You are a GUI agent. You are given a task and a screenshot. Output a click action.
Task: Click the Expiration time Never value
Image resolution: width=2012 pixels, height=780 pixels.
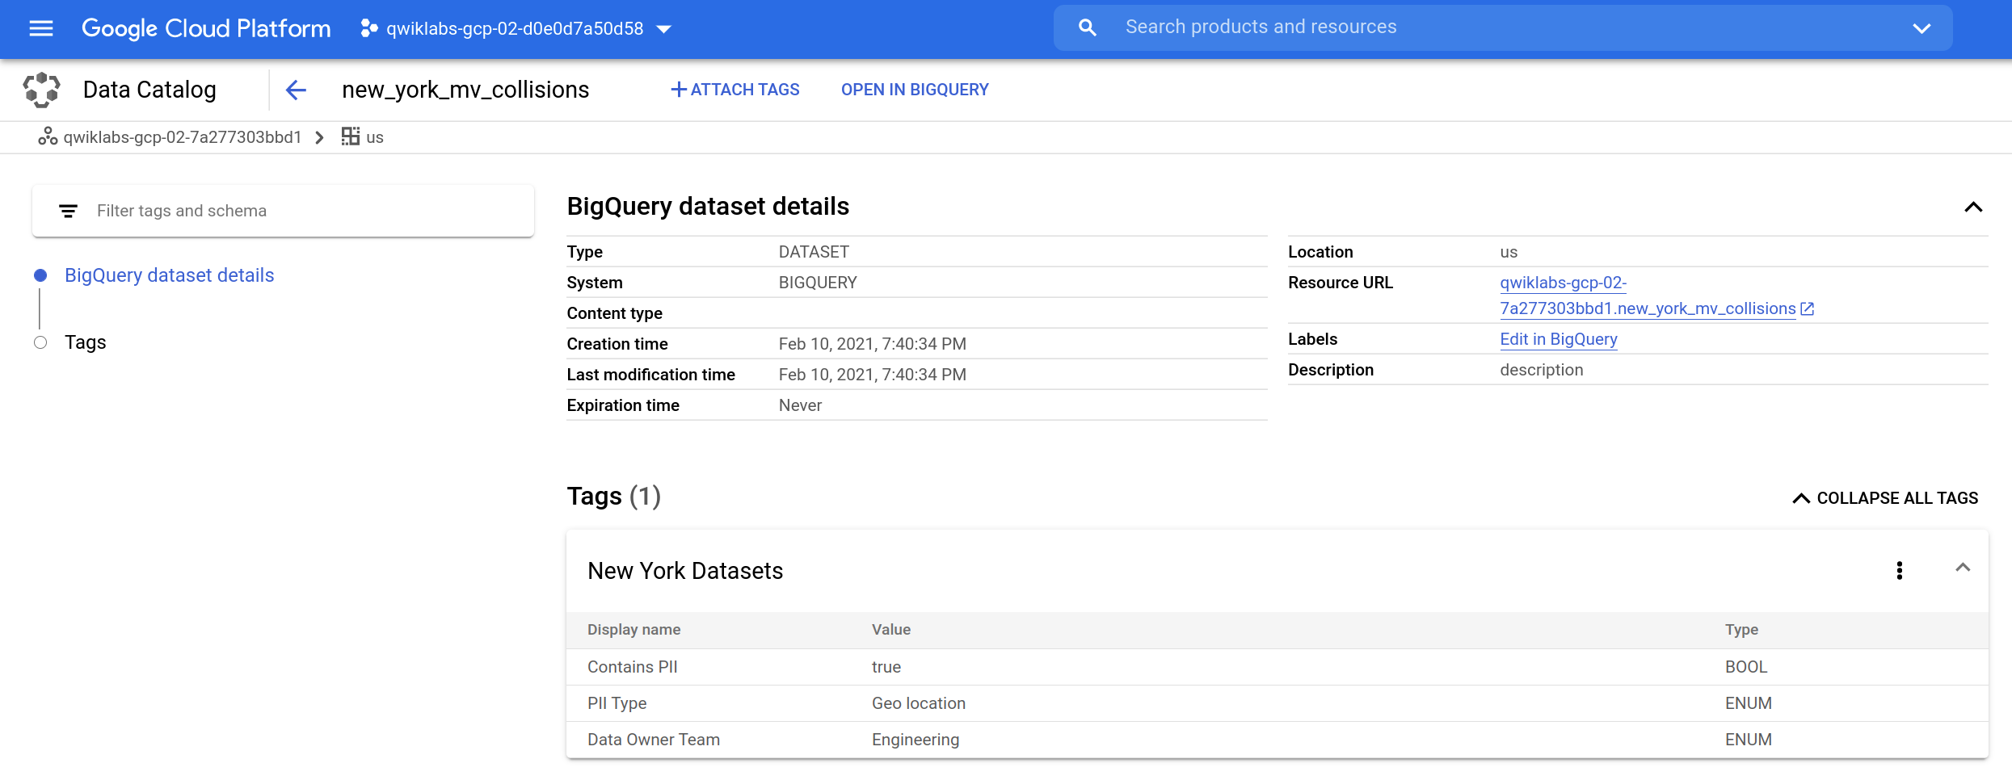tap(800, 405)
